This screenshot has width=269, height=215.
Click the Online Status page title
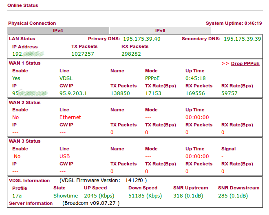[x=22, y=5]
